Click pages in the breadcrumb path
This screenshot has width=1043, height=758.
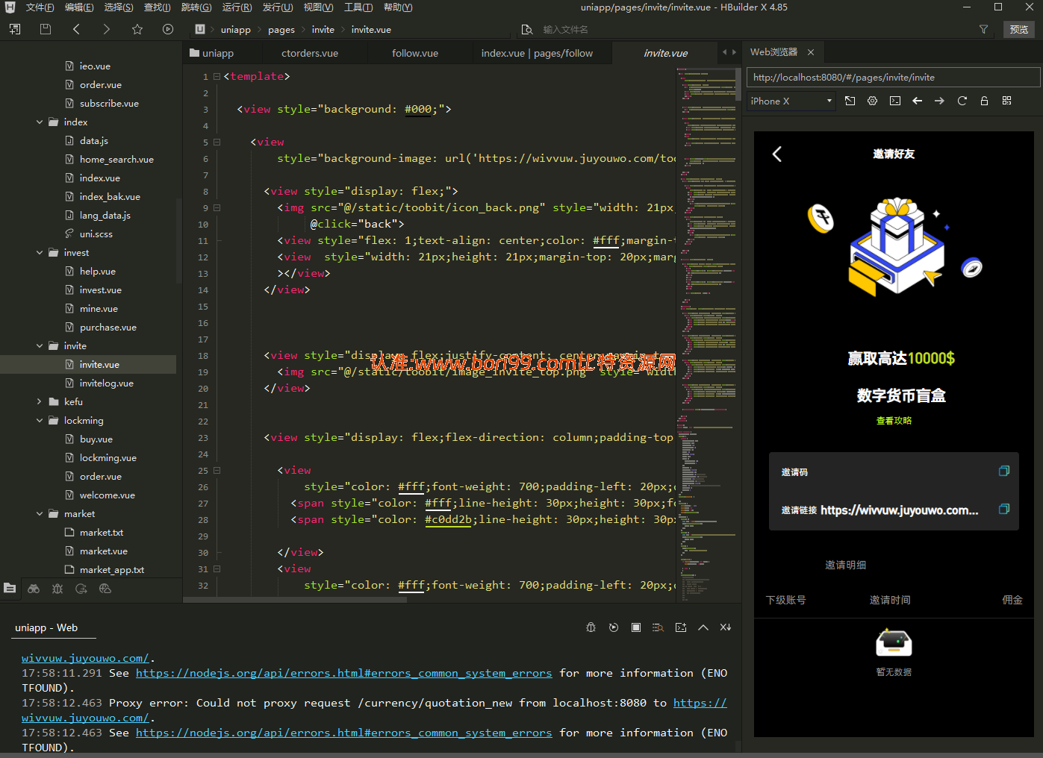[281, 30]
